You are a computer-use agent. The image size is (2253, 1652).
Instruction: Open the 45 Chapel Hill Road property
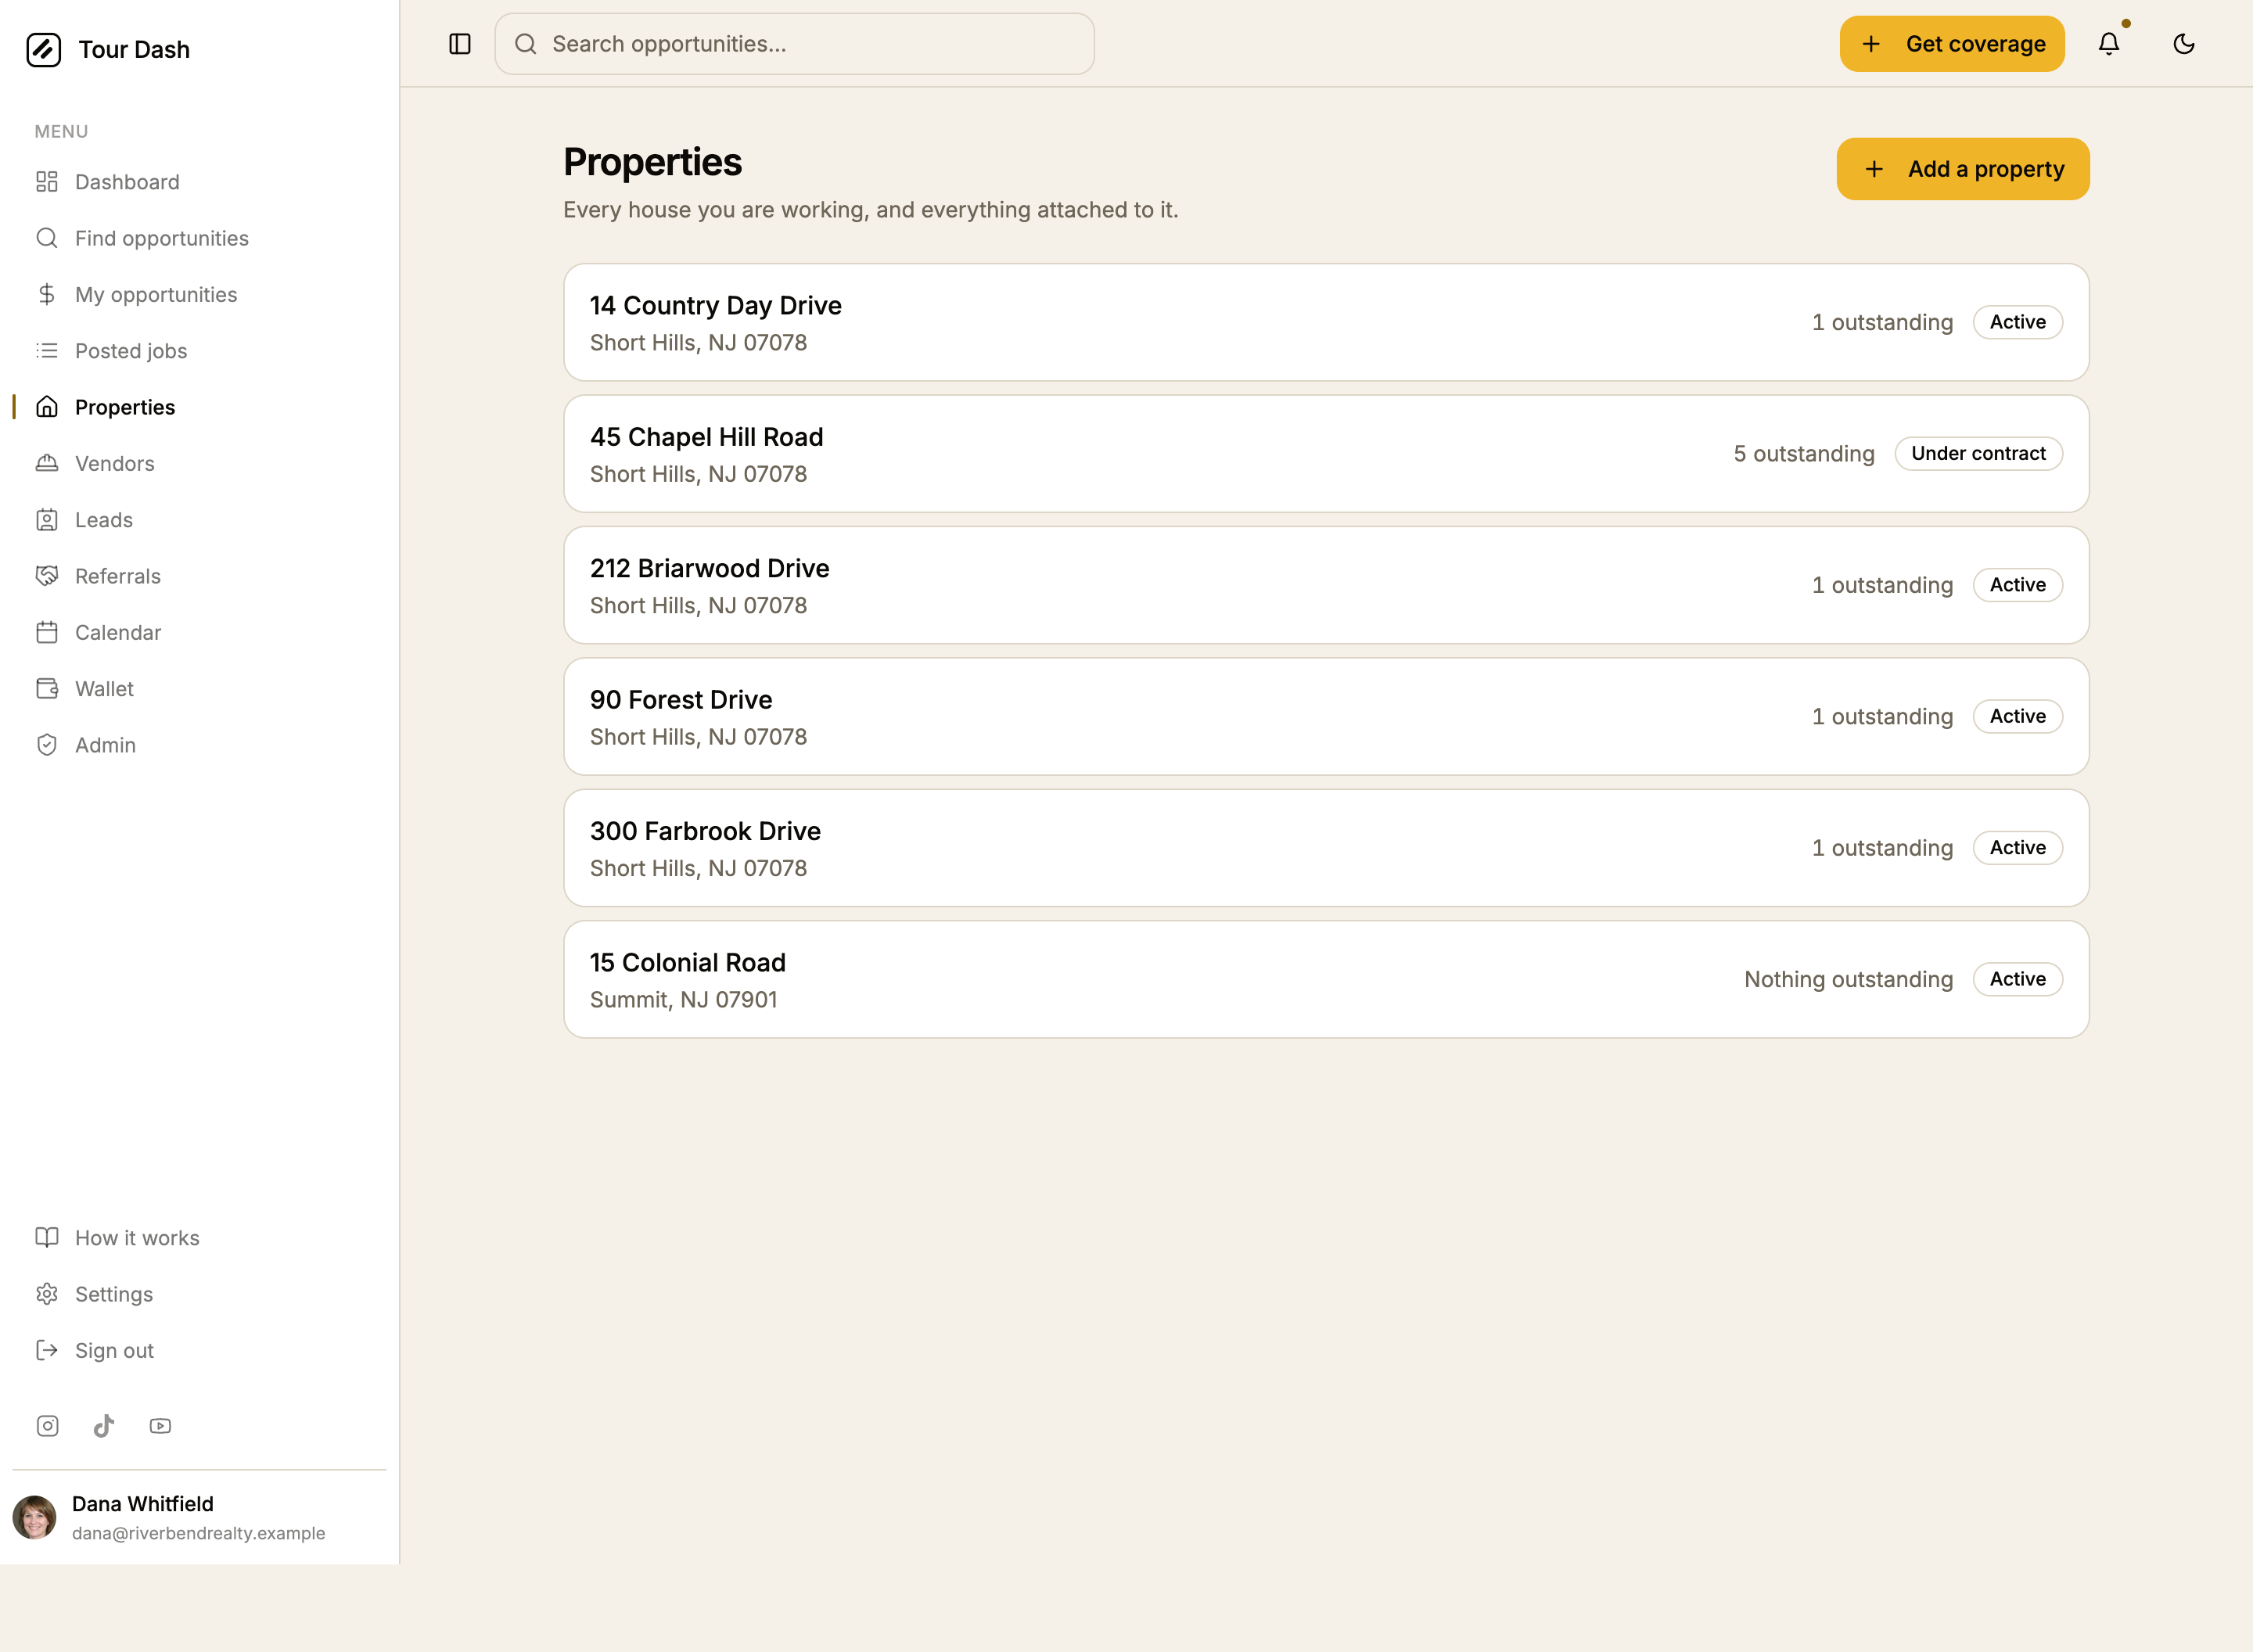tap(1326, 454)
